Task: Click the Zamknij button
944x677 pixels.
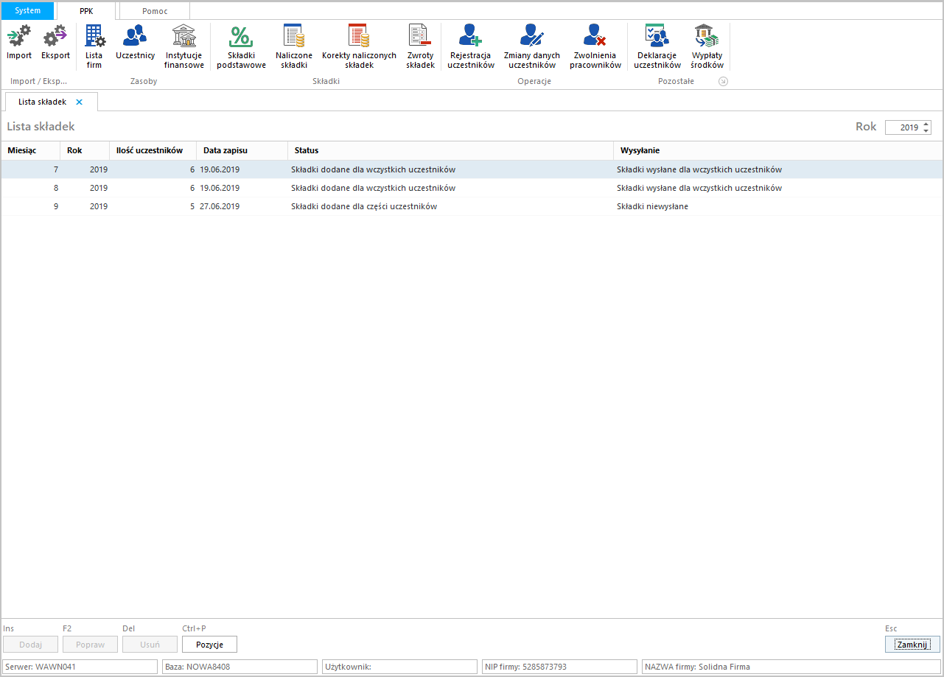Action: [912, 645]
